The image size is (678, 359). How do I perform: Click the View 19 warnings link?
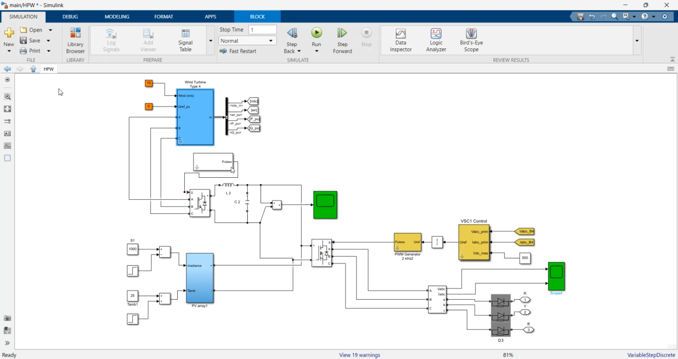pyautogui.click(x=359, y=355)
